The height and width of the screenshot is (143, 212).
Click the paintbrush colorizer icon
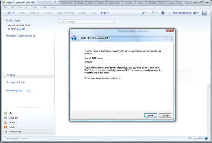click(143, 13)
